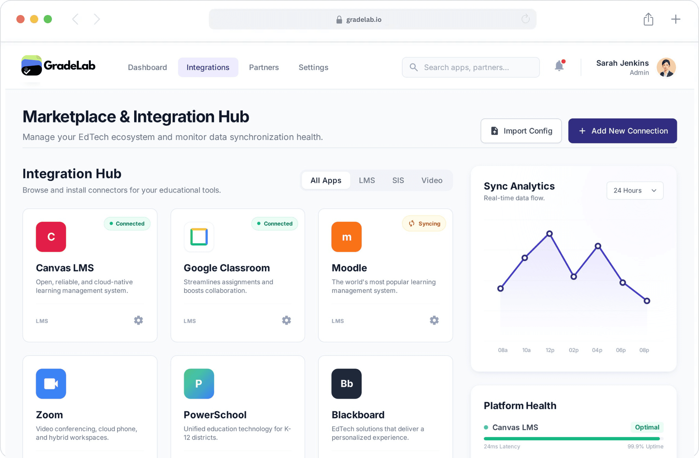Image resolution: width=699 pixels, height=458 pixels.
Task: Click the Platform Health heading
Action: coord(520,405)
